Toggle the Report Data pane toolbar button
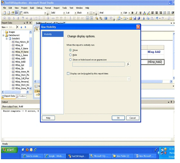Image resolution: width=180 pixels, height=163 pixels. pos(17,13)
